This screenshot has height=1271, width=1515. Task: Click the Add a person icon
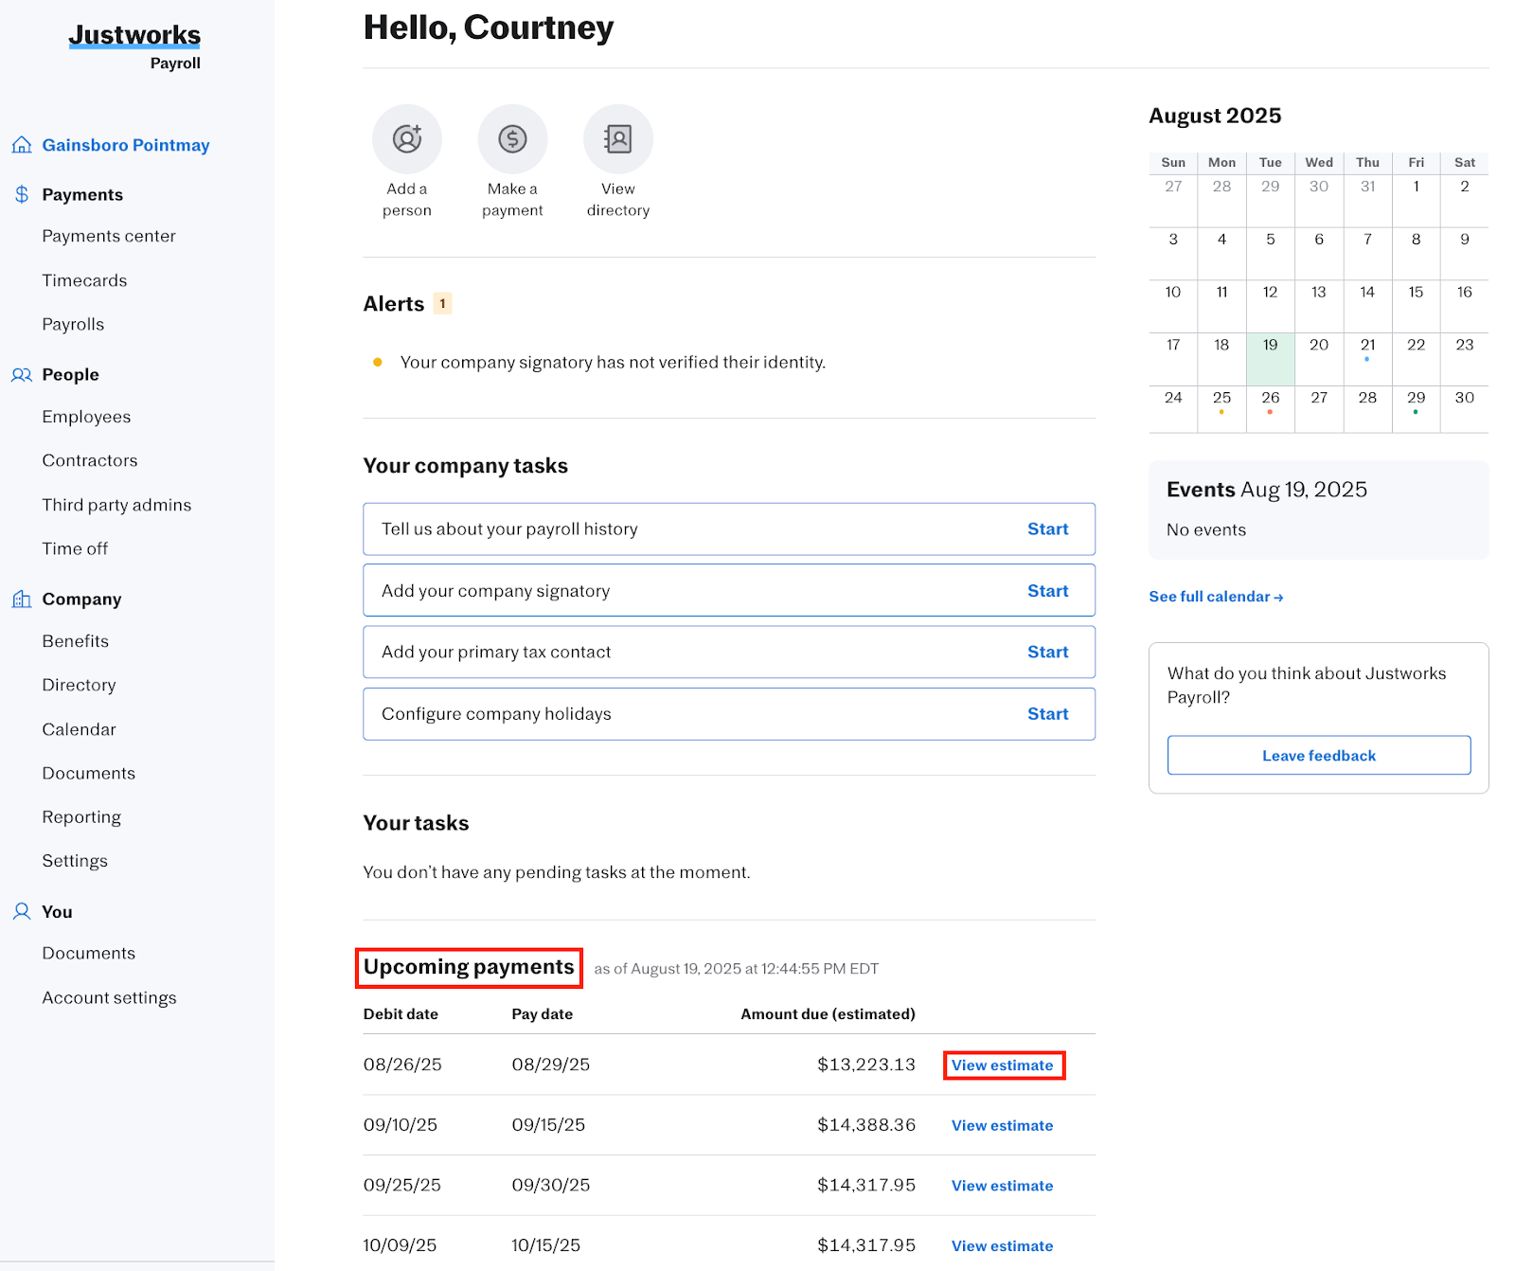tap(406, 138)
